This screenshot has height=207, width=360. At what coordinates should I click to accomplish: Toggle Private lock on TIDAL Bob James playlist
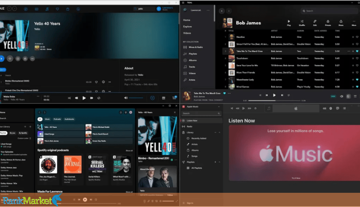328,23
